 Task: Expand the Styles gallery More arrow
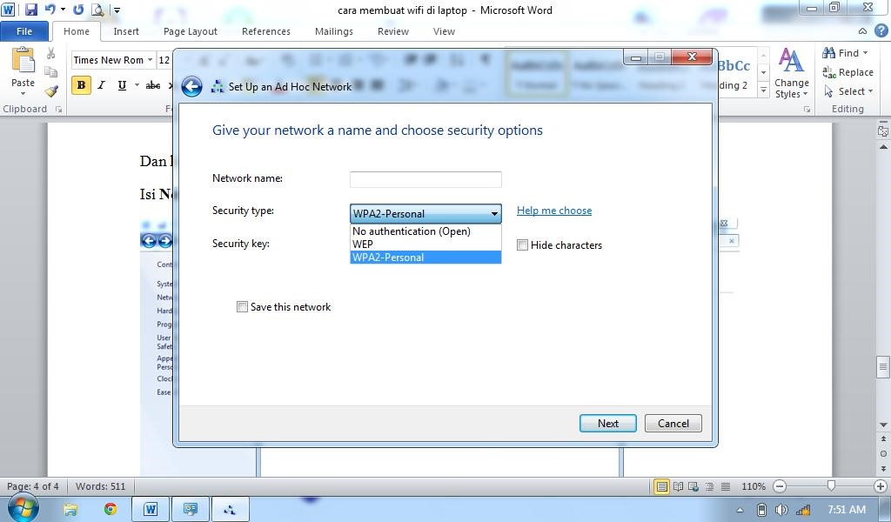(764, 90)
